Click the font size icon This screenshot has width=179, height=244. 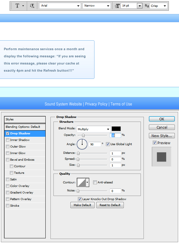pyautogui.click(x=117, y=6)
